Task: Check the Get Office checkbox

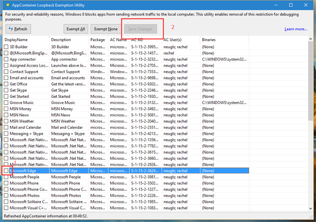Action: pyautogui.click(x=6, y=84)
